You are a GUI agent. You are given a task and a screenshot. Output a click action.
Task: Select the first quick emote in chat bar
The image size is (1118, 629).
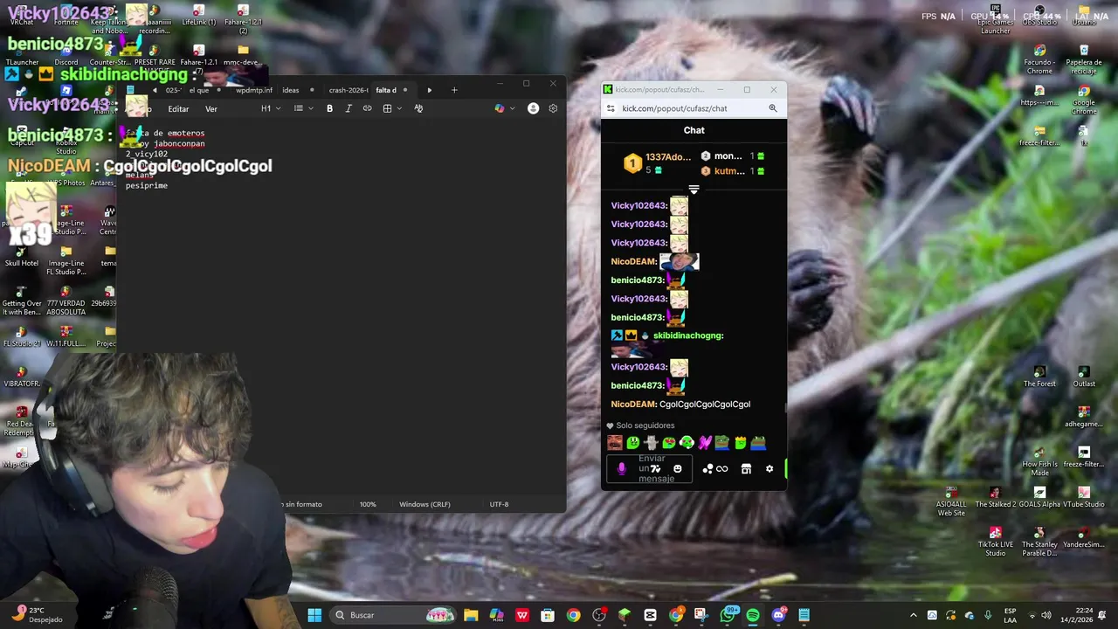click(x=615, y=443)
